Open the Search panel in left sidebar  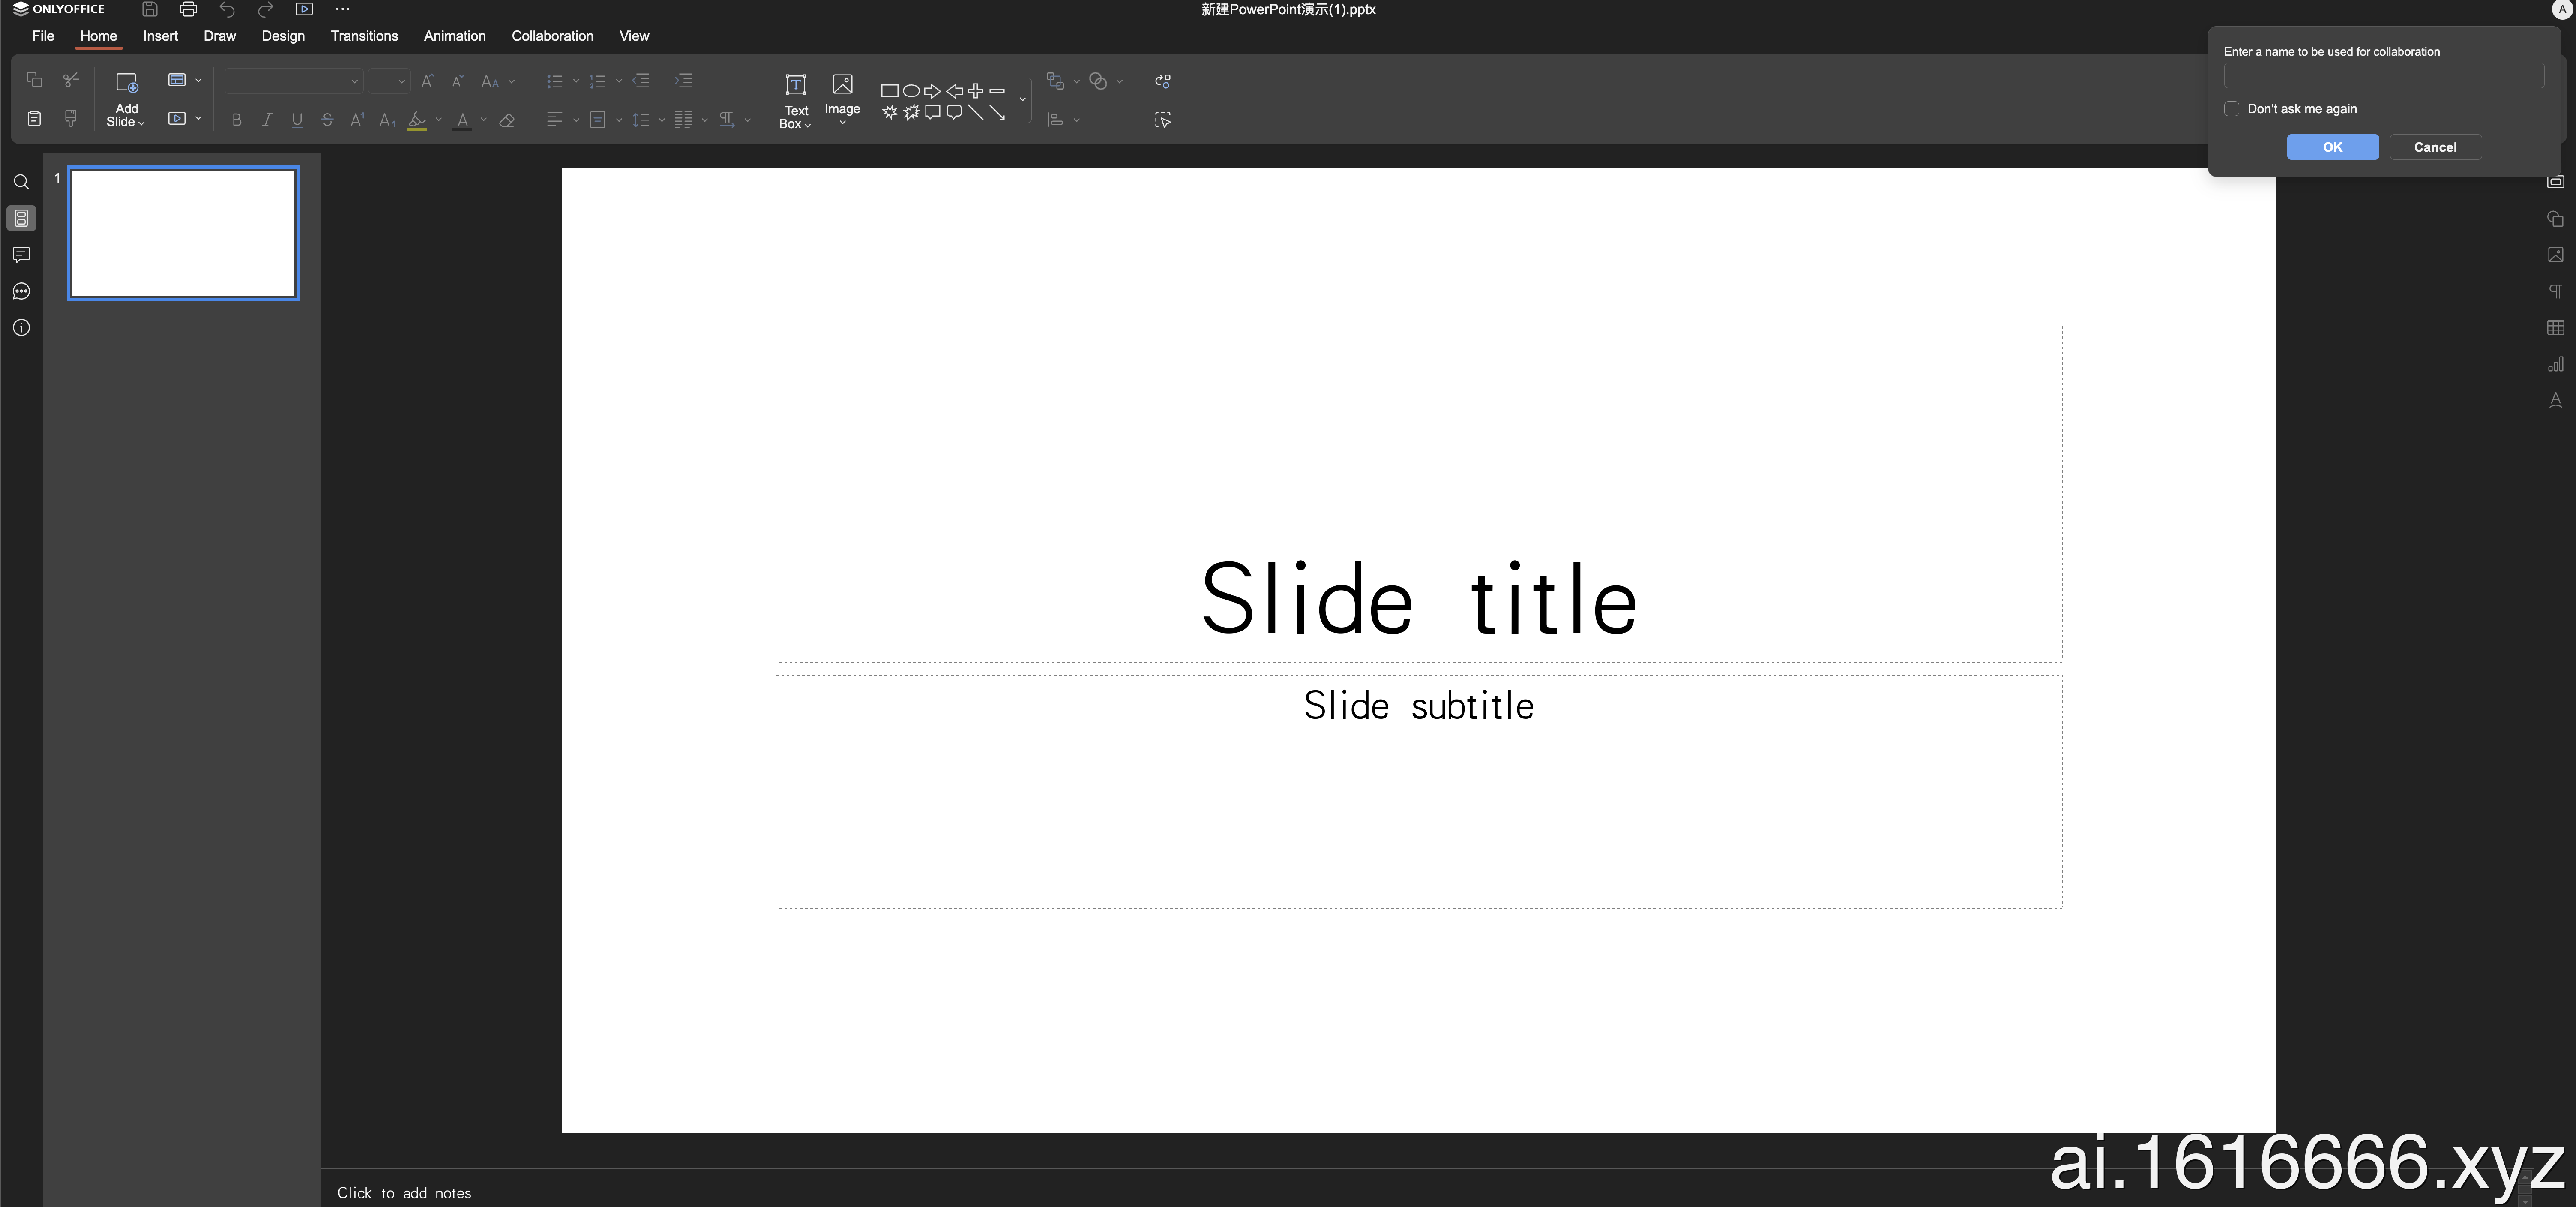(x=21, y=182)
